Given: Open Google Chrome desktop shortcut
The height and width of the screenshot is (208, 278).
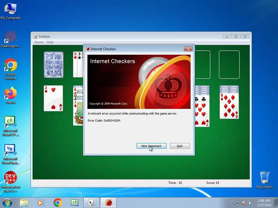Looking at the screenshot, I should (11, 69).
